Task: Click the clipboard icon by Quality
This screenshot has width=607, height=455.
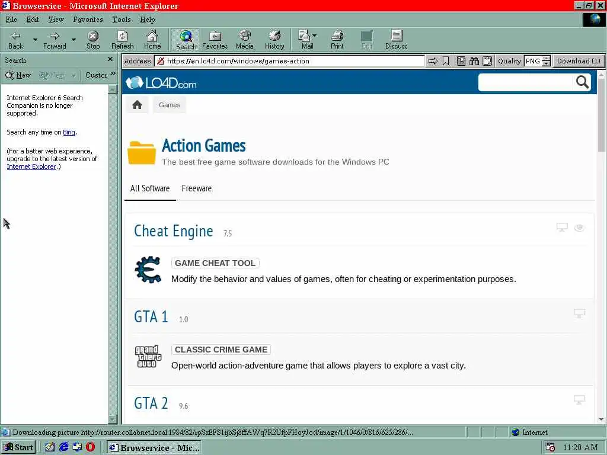Action: tap(487, 61)
